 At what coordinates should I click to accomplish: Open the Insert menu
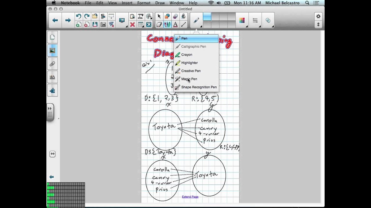127,3
